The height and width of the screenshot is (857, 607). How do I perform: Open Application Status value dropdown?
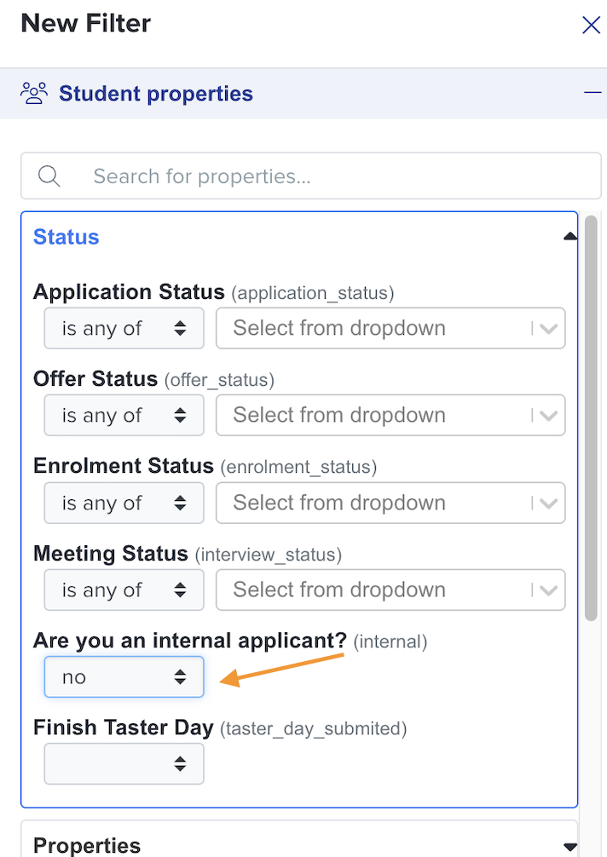coord(390,328)
